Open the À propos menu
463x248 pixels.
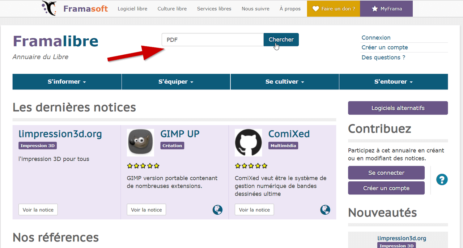(x=290, y=9)
